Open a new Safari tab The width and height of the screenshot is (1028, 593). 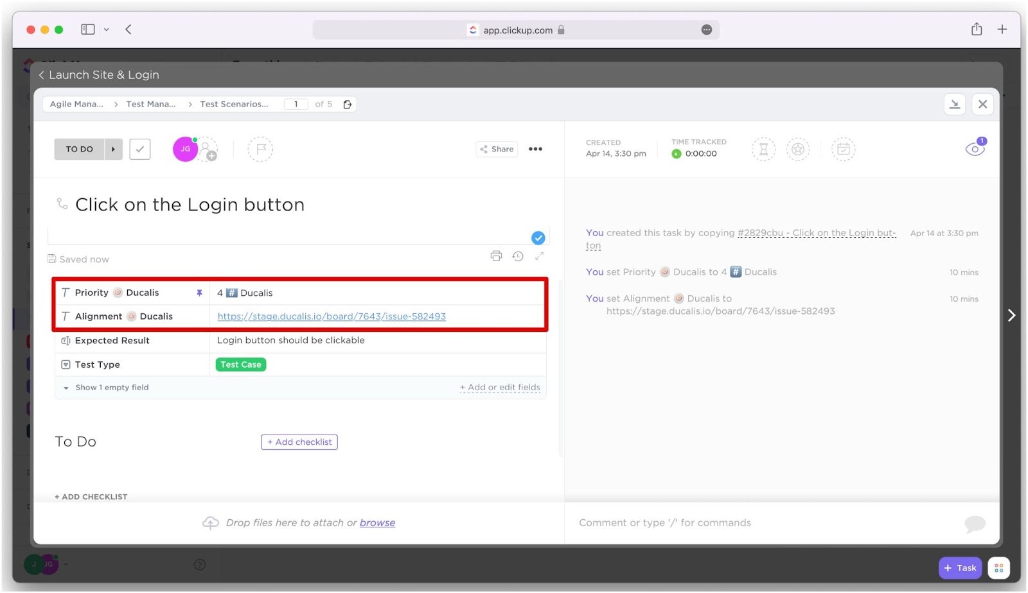click(1002, 30)
